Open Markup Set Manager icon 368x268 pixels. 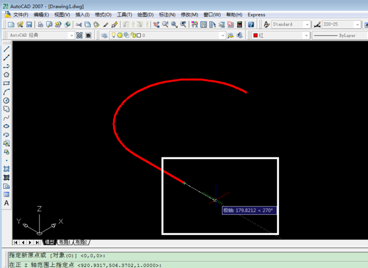[230, 24]
